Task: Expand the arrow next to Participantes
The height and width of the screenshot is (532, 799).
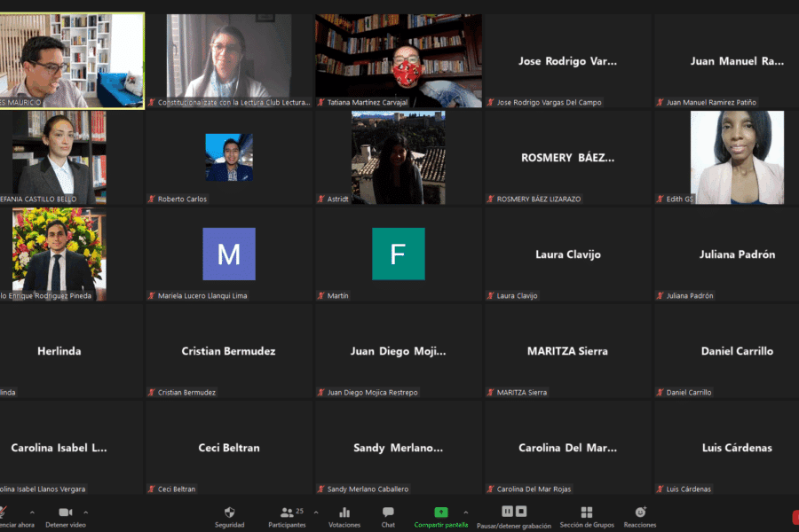Action: (315, 512)
